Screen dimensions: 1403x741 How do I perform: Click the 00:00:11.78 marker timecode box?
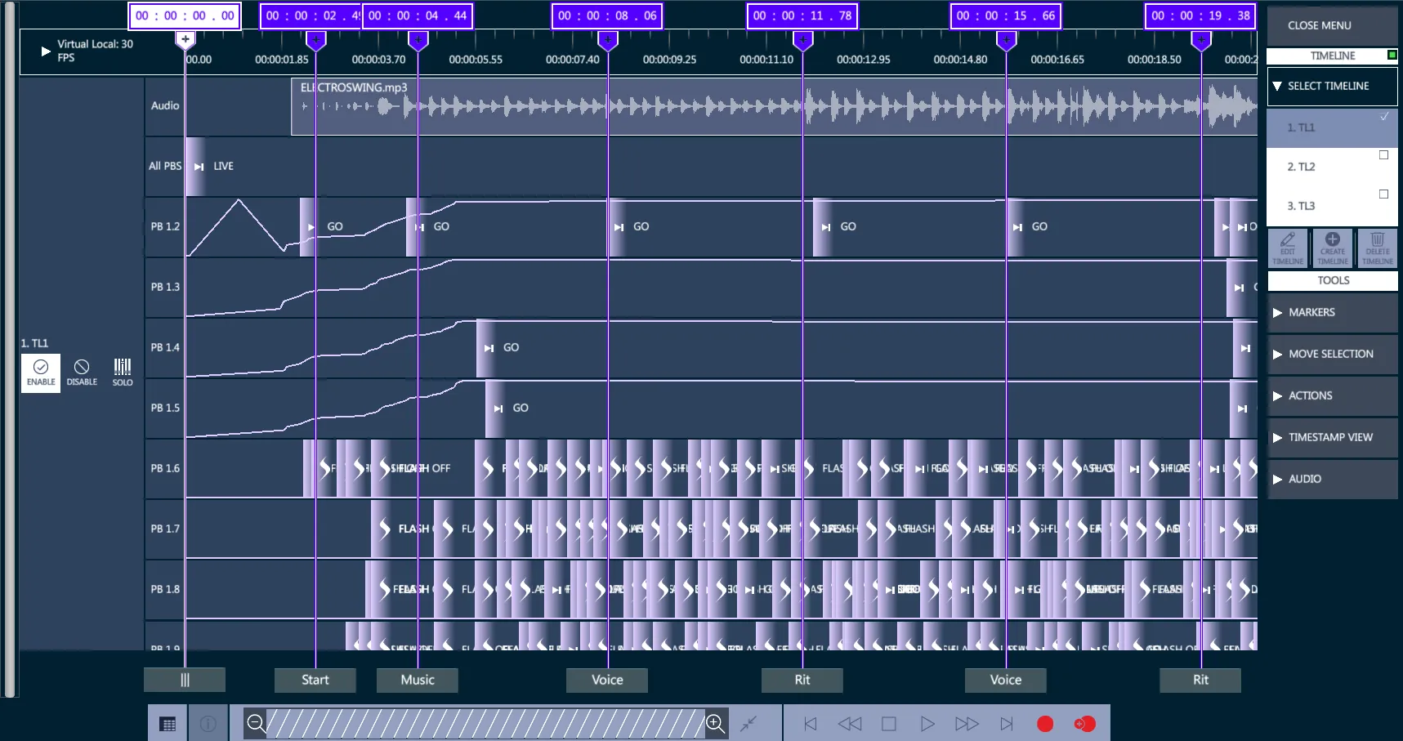[x=802, y=16]
